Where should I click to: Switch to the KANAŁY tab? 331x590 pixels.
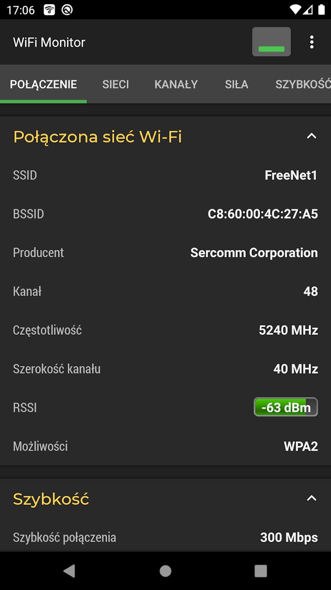coord(176,84)
